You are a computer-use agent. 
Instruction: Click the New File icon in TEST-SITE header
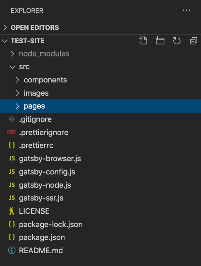(x=143, y=41)
